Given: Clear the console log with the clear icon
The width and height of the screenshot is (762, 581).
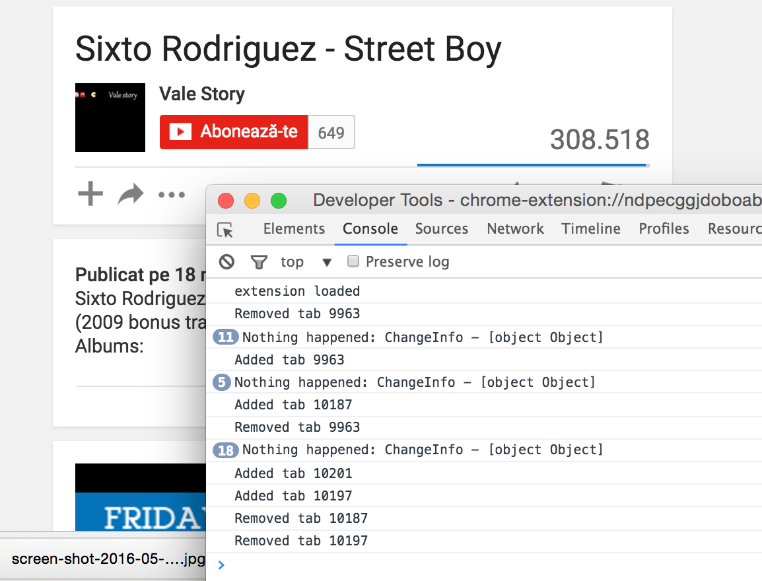Looking at the screenshot, I should 226,262.
